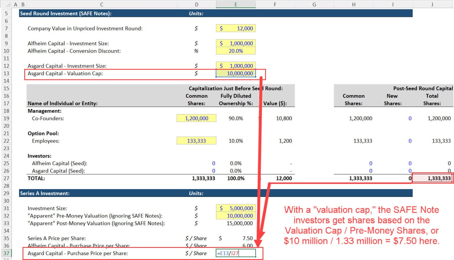Screen dimensions: 454x260
Task: Select Employees option pool 133,333 yellow cell
Action: coord(196,141)
